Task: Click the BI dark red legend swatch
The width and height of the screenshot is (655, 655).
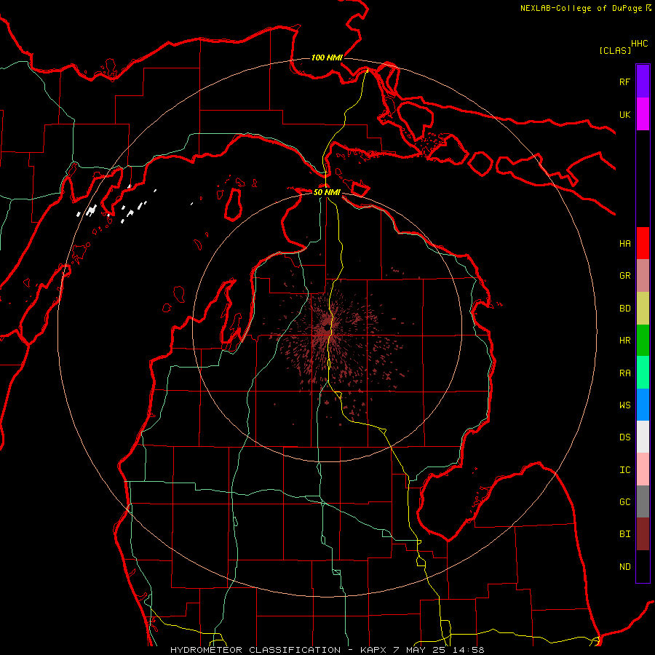Action: click(643, 534)
